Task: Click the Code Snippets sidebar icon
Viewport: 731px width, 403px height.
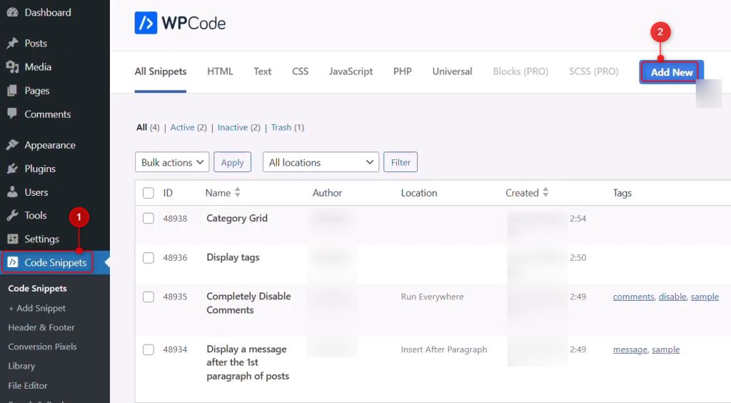Action: (13, 263)
